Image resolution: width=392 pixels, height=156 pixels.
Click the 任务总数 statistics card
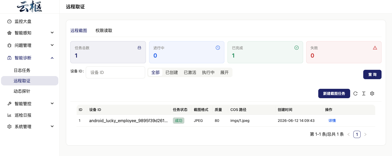tap(108, 52)
